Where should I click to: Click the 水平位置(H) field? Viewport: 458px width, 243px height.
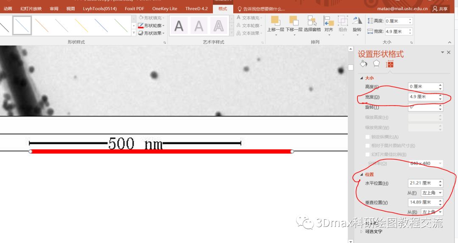click(x=425, y=183)
